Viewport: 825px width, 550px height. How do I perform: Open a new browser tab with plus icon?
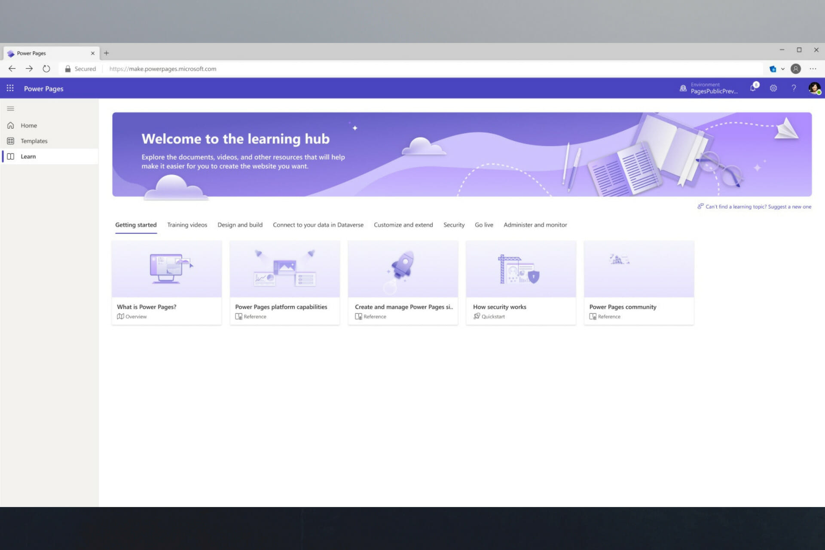pos(107,53)
